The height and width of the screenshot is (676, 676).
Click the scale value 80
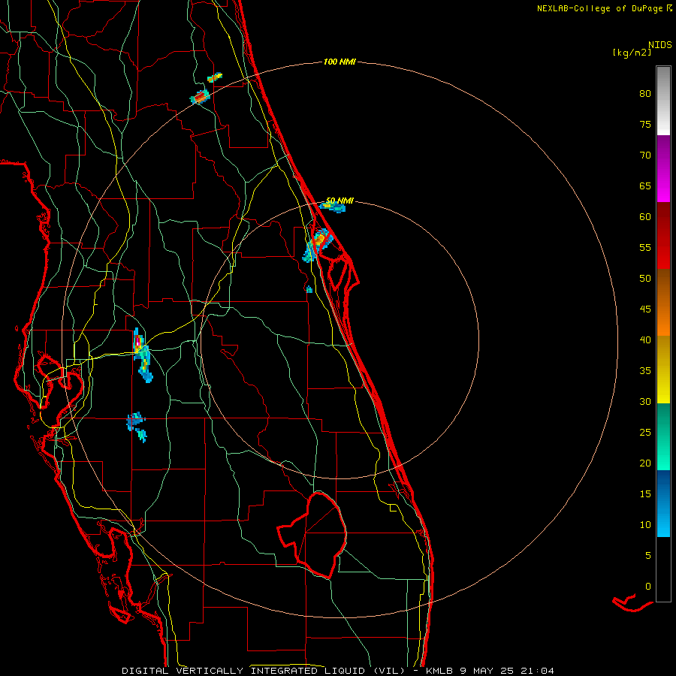645,94
